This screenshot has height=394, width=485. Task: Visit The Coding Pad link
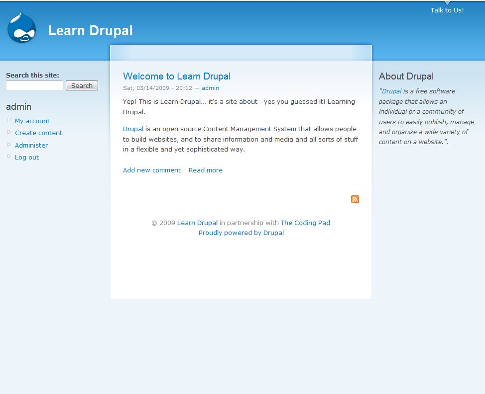point(305,223)
